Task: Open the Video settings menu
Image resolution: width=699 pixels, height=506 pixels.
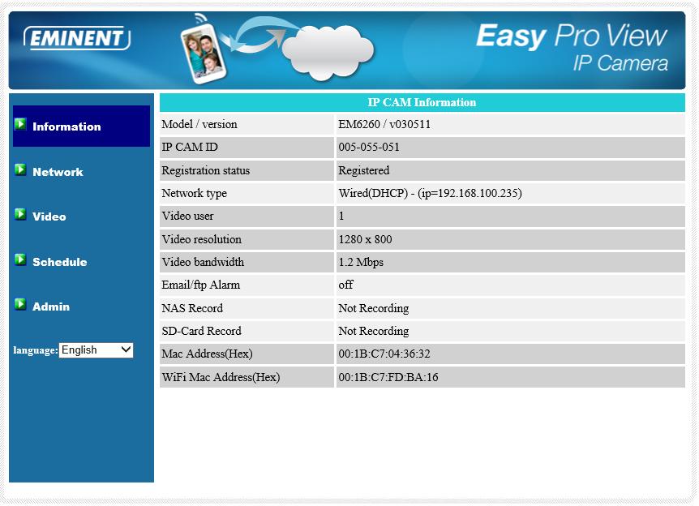Action: pos(49,217)
